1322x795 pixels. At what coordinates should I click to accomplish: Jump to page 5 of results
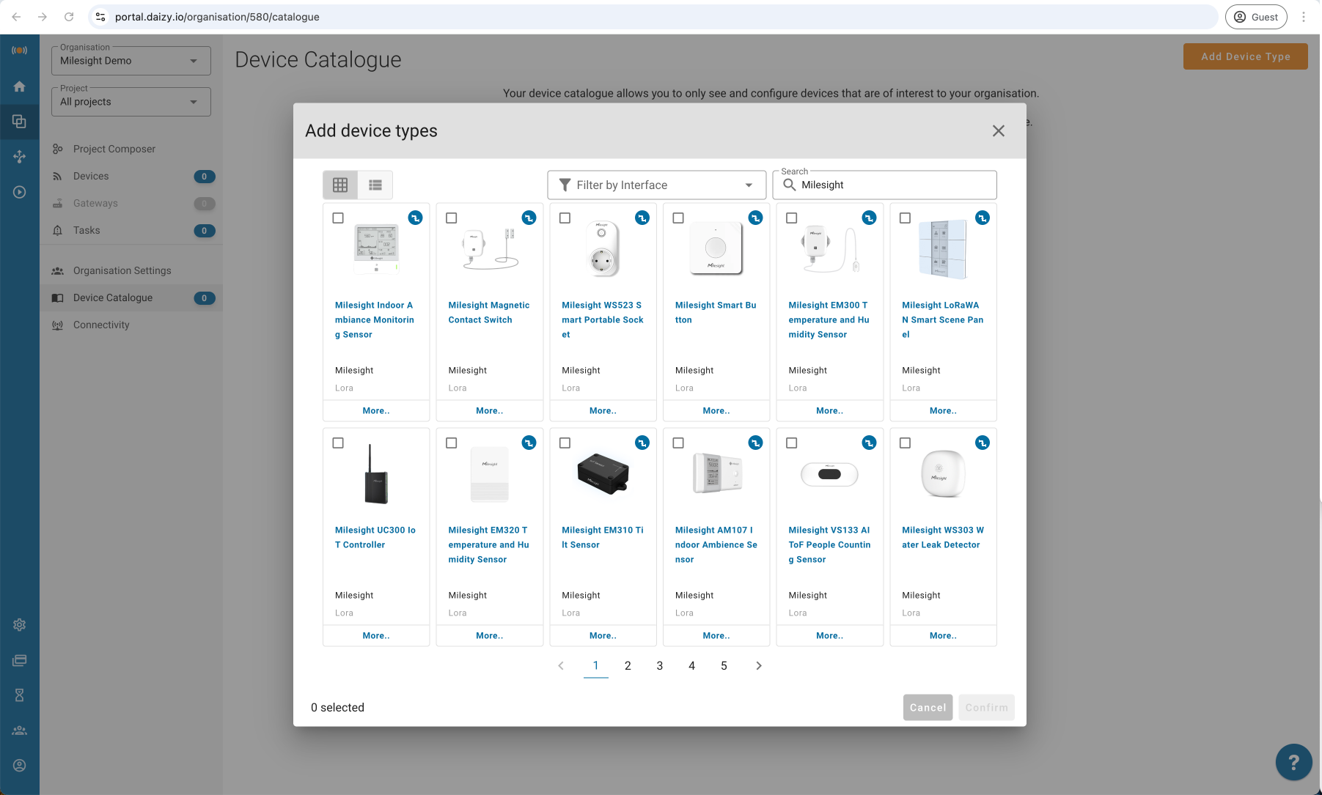pyautogui.click(x=724, y=665)
